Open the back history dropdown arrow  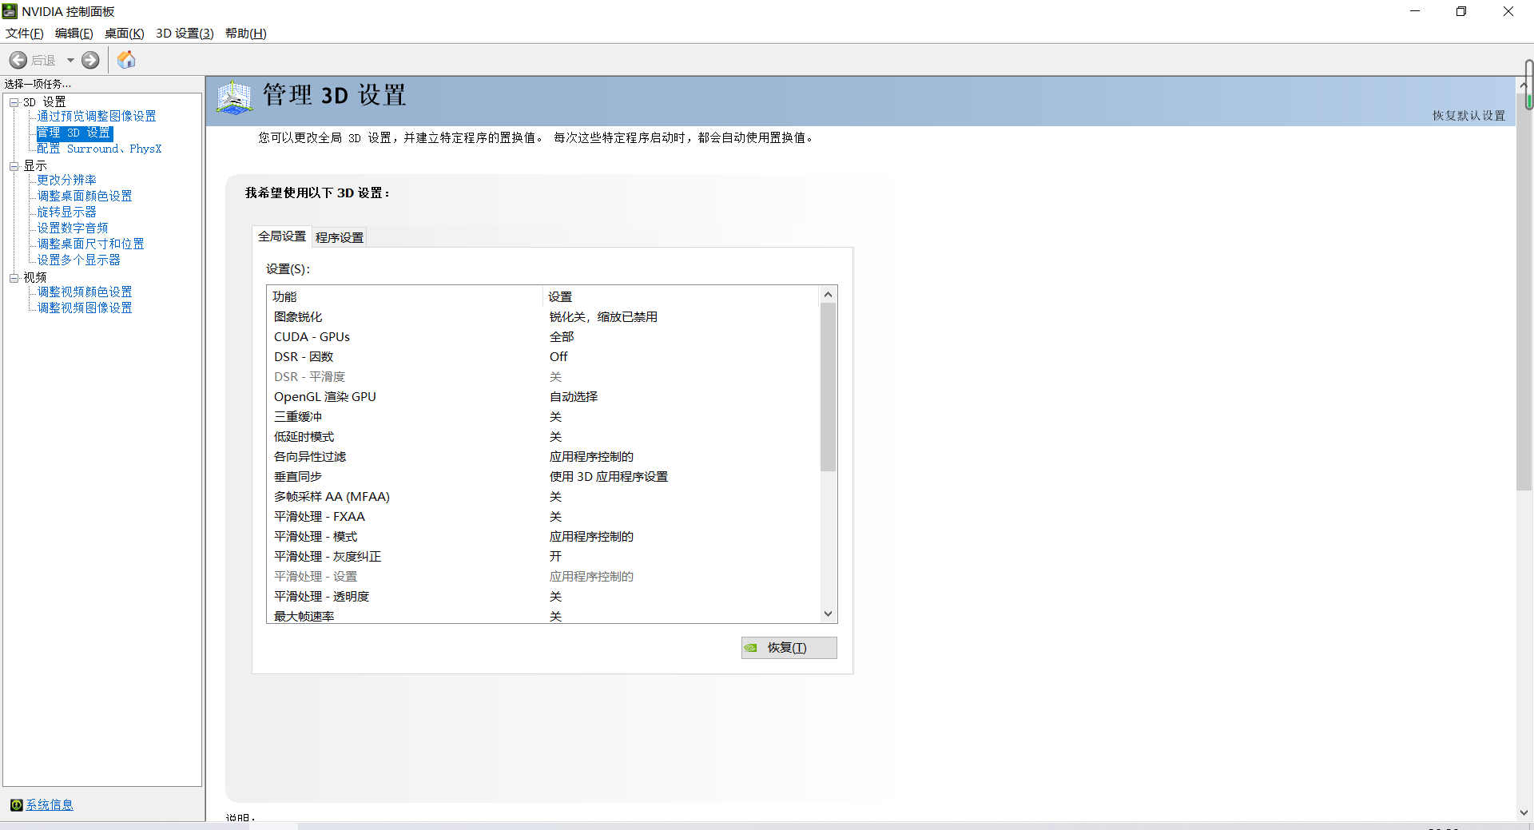click(70, 60)
